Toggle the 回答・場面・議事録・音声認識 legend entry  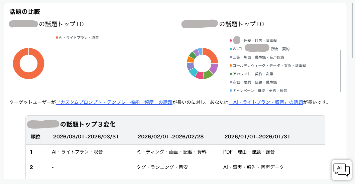(254, 57)
